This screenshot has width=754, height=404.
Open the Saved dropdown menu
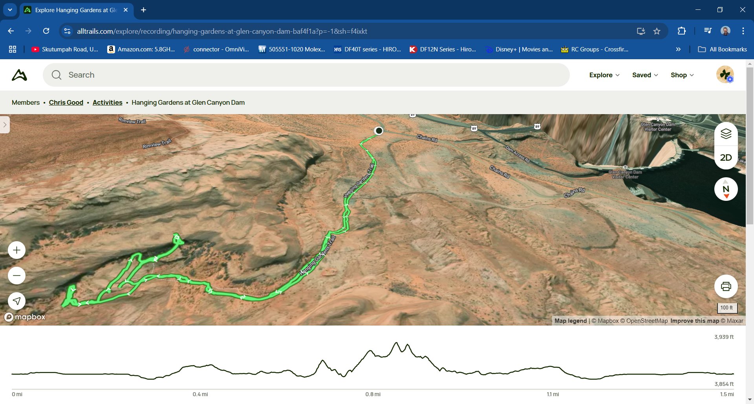coord(645,75)
